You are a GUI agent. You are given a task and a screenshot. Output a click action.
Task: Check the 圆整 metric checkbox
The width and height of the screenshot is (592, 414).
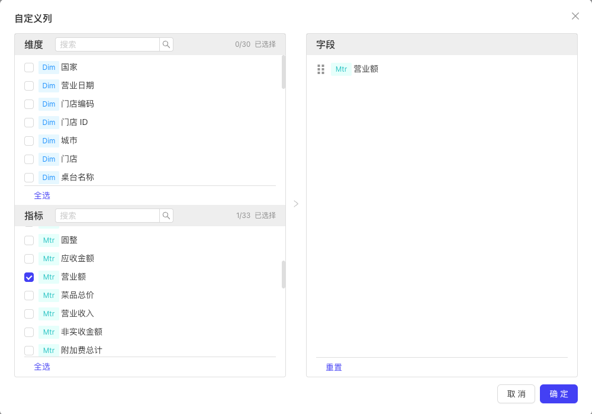tap(29, 240)
